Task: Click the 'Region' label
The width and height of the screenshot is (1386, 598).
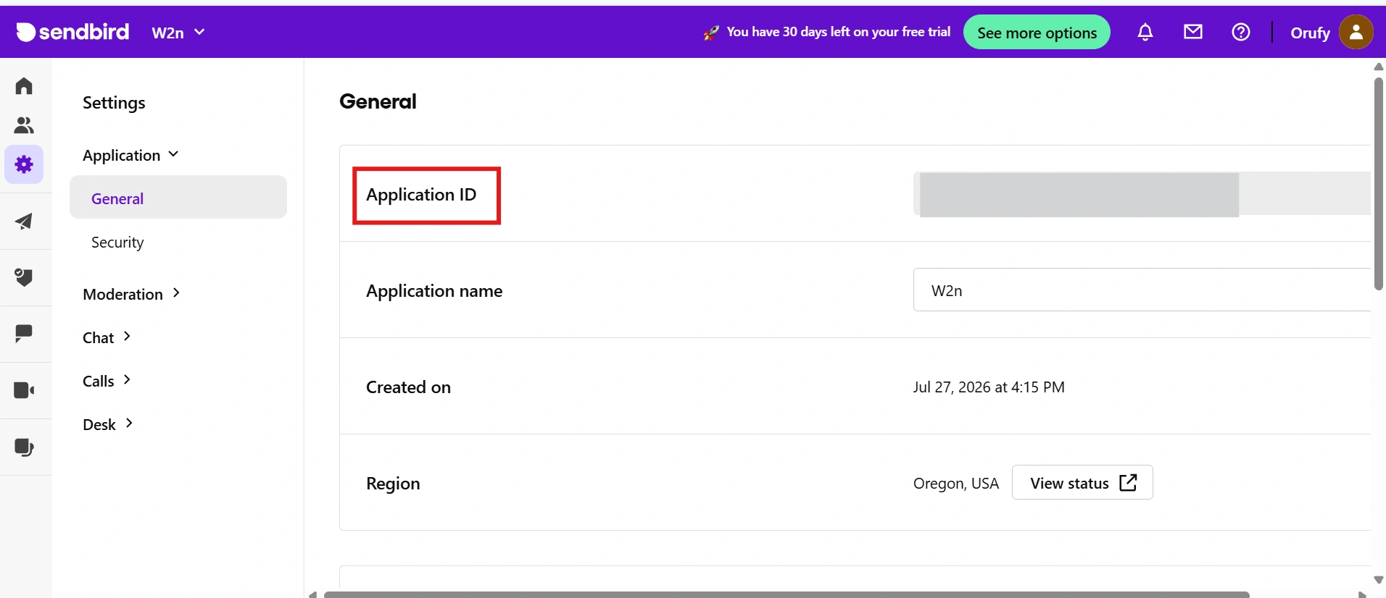Action: click(x=393, y=484)
